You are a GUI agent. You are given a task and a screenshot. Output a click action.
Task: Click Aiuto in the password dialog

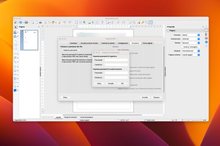click(99, 83)
